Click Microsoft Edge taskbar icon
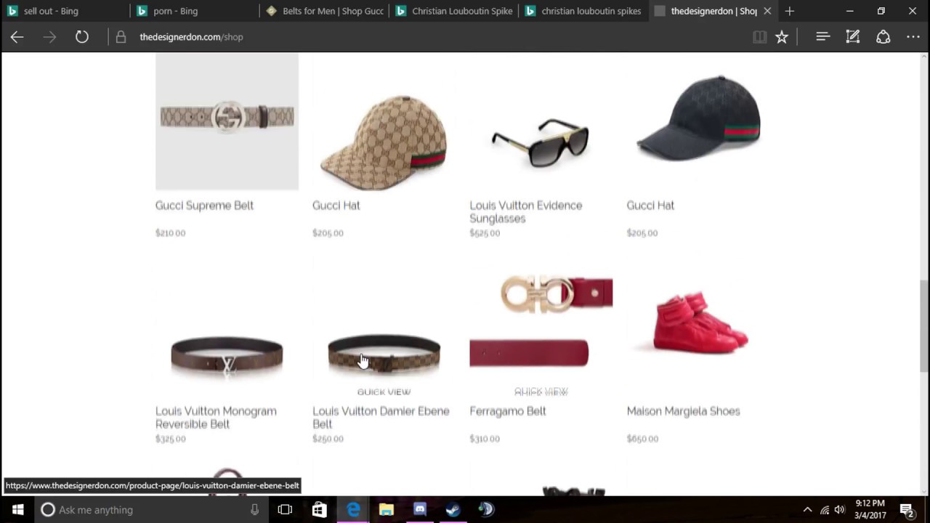This screenshot has width=930, height=523. (353, 510)
